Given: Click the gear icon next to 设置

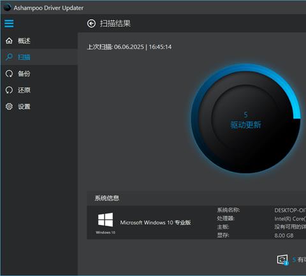Looking at the screenshot, I should pyautogui.click(x=9, y=106).
